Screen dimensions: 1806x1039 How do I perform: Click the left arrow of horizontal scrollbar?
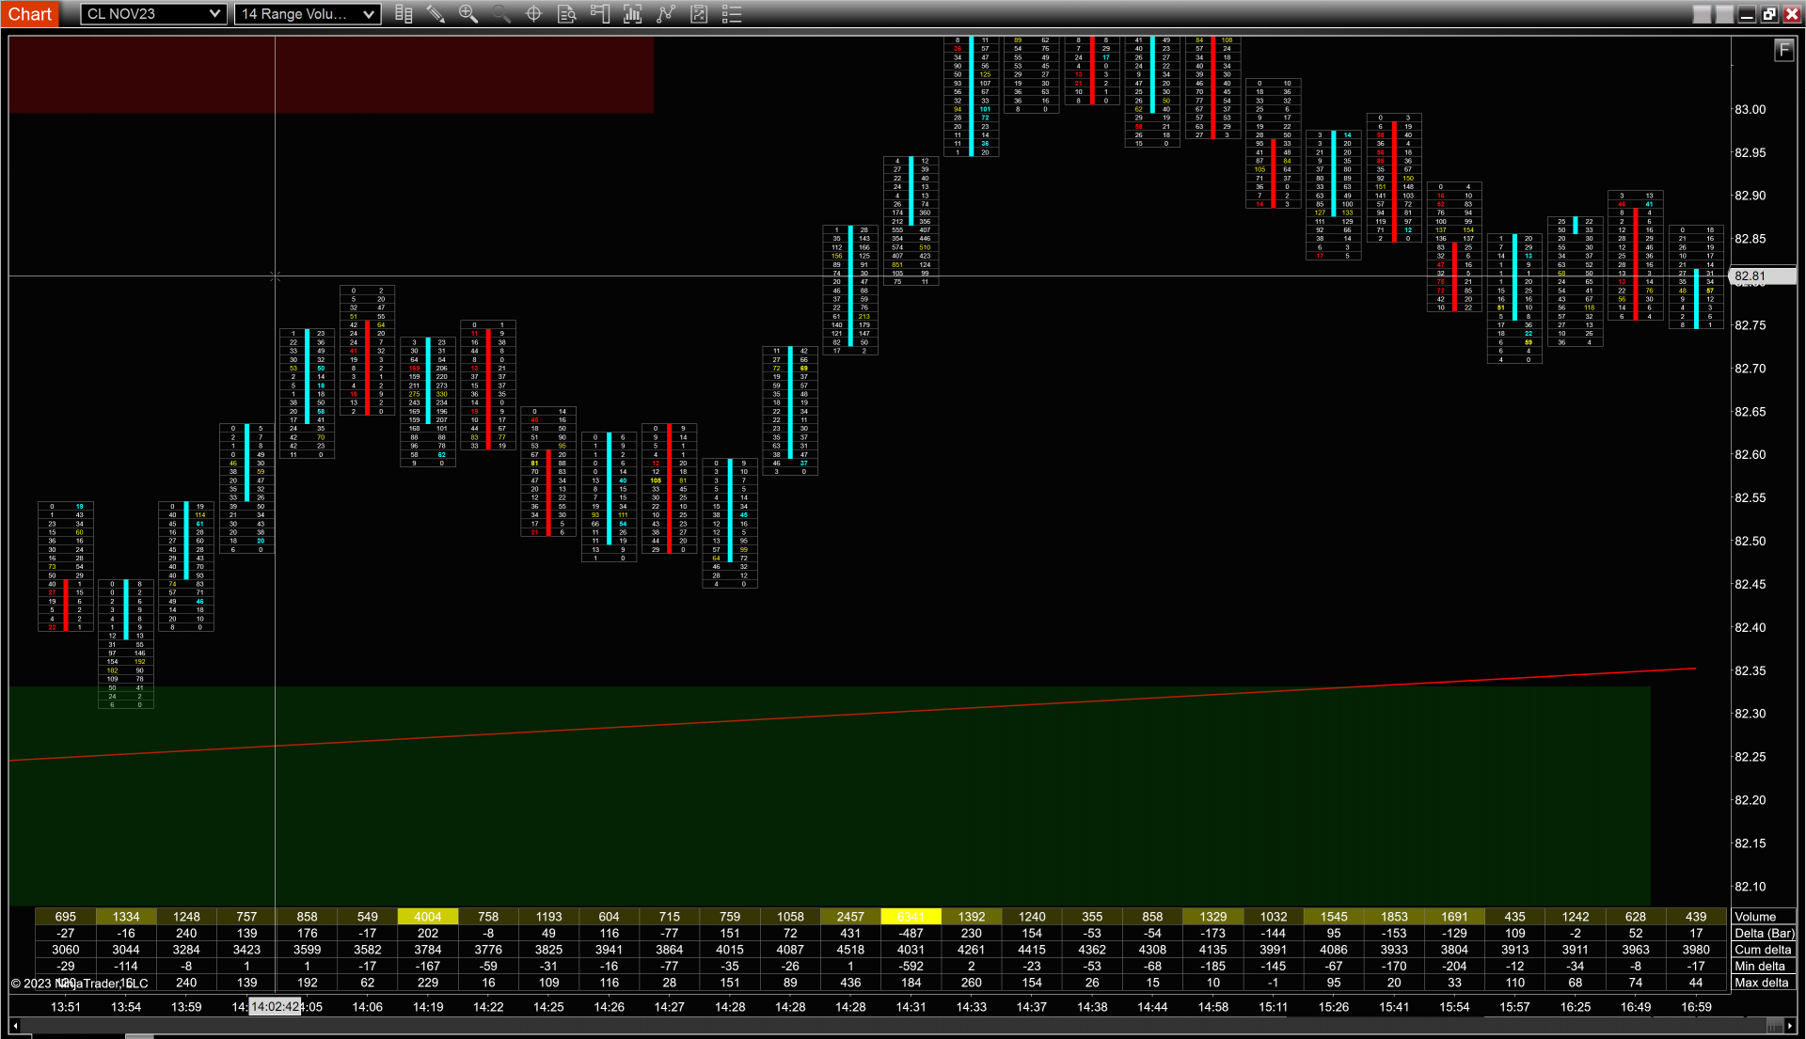pyautogui.click(x=14, y=1026)
